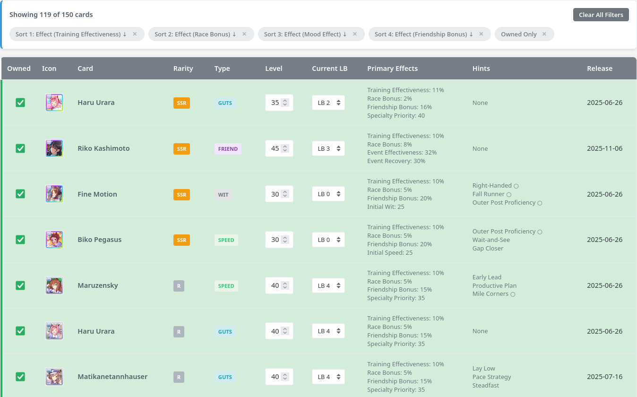
Task: Click the level box for Biko Pegasus
Action: (279, 240)
